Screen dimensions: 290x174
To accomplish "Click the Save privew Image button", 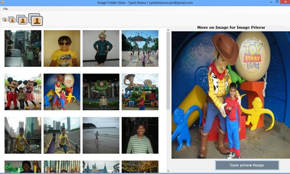I will click(247, 165).
